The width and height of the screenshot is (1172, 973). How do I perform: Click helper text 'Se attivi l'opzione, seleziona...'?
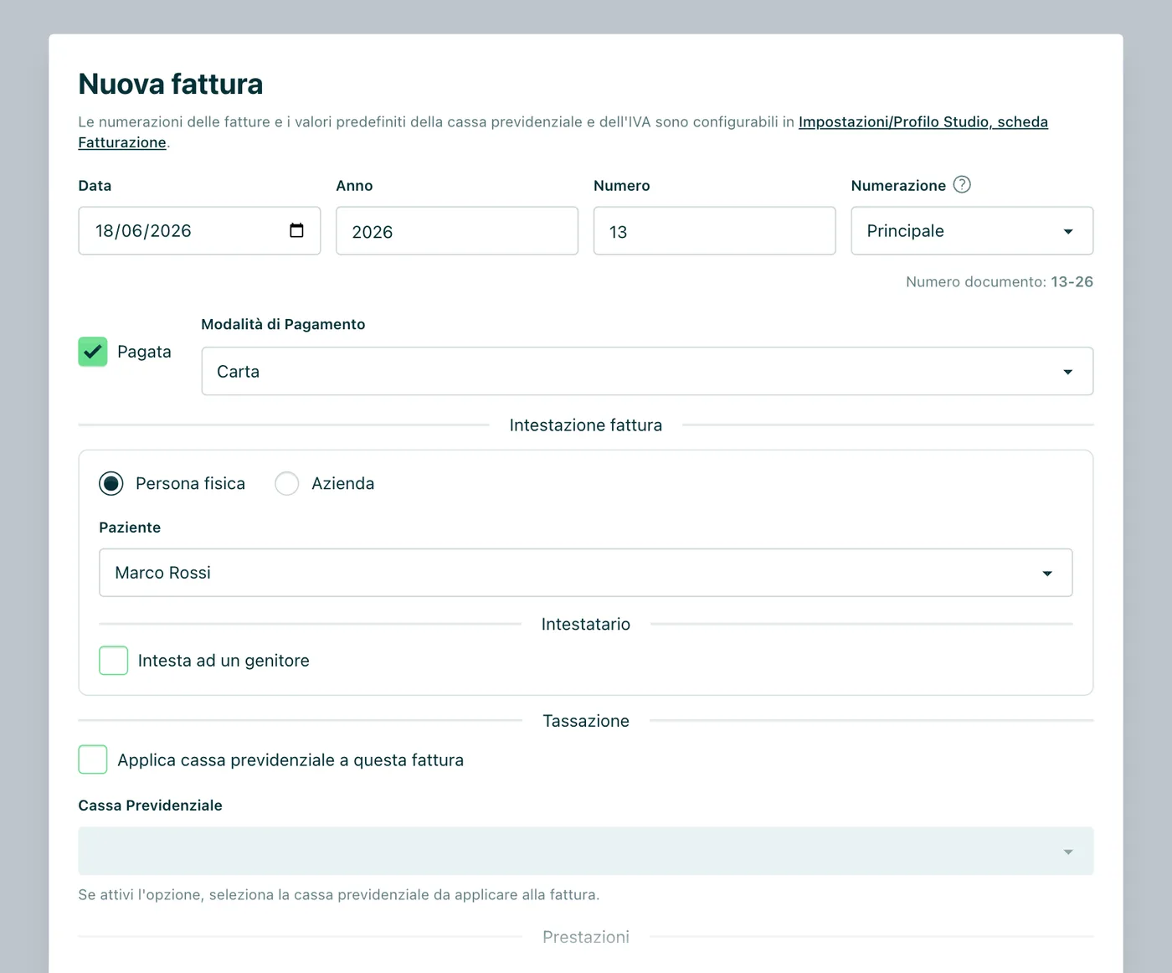click(x=339, y=895)
